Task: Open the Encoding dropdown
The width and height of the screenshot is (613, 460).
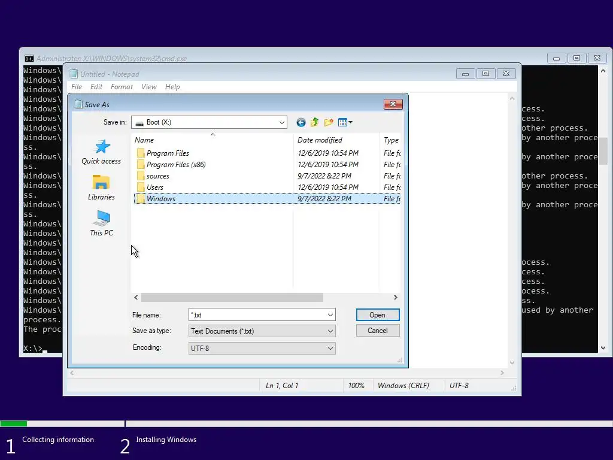Action: 330,348
